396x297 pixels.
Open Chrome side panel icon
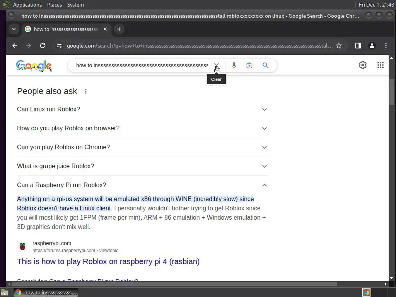(358, 46)
